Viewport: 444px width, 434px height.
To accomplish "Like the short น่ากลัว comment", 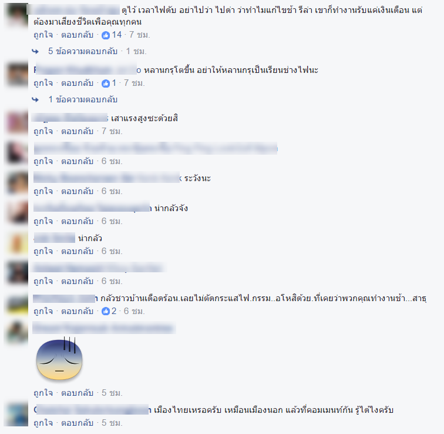I will [43, 251].
